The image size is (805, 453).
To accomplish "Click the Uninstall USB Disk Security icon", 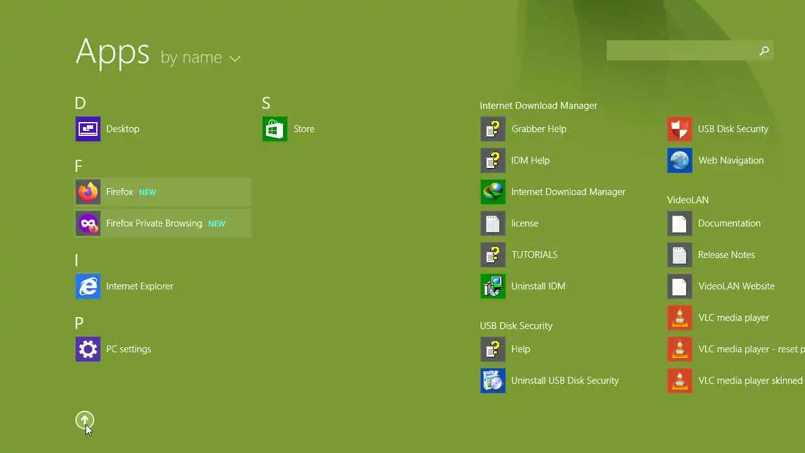I will pos(493,381).
